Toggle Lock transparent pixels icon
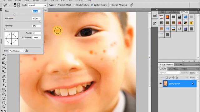 [x=167, y=77]
